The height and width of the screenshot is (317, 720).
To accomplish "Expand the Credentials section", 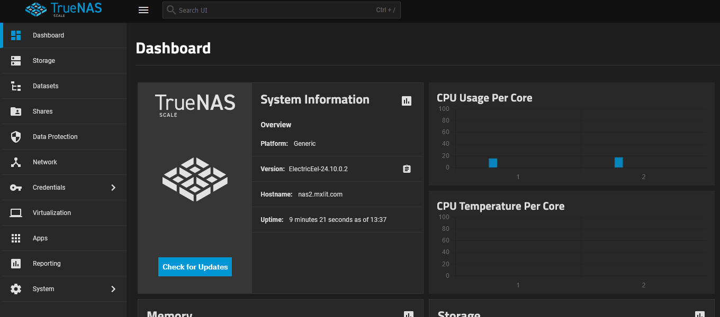I will click(113, 187).
